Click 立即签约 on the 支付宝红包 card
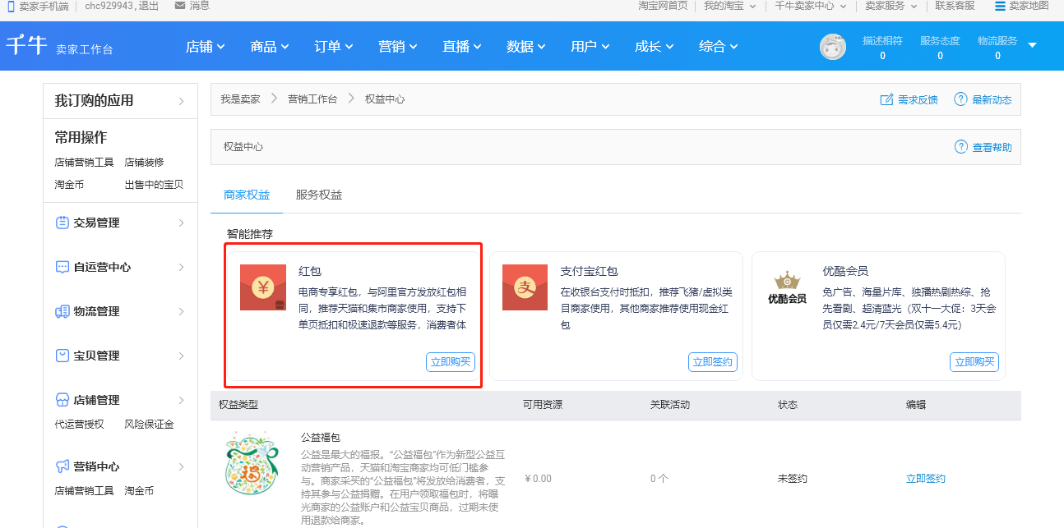 pos(713,362)
